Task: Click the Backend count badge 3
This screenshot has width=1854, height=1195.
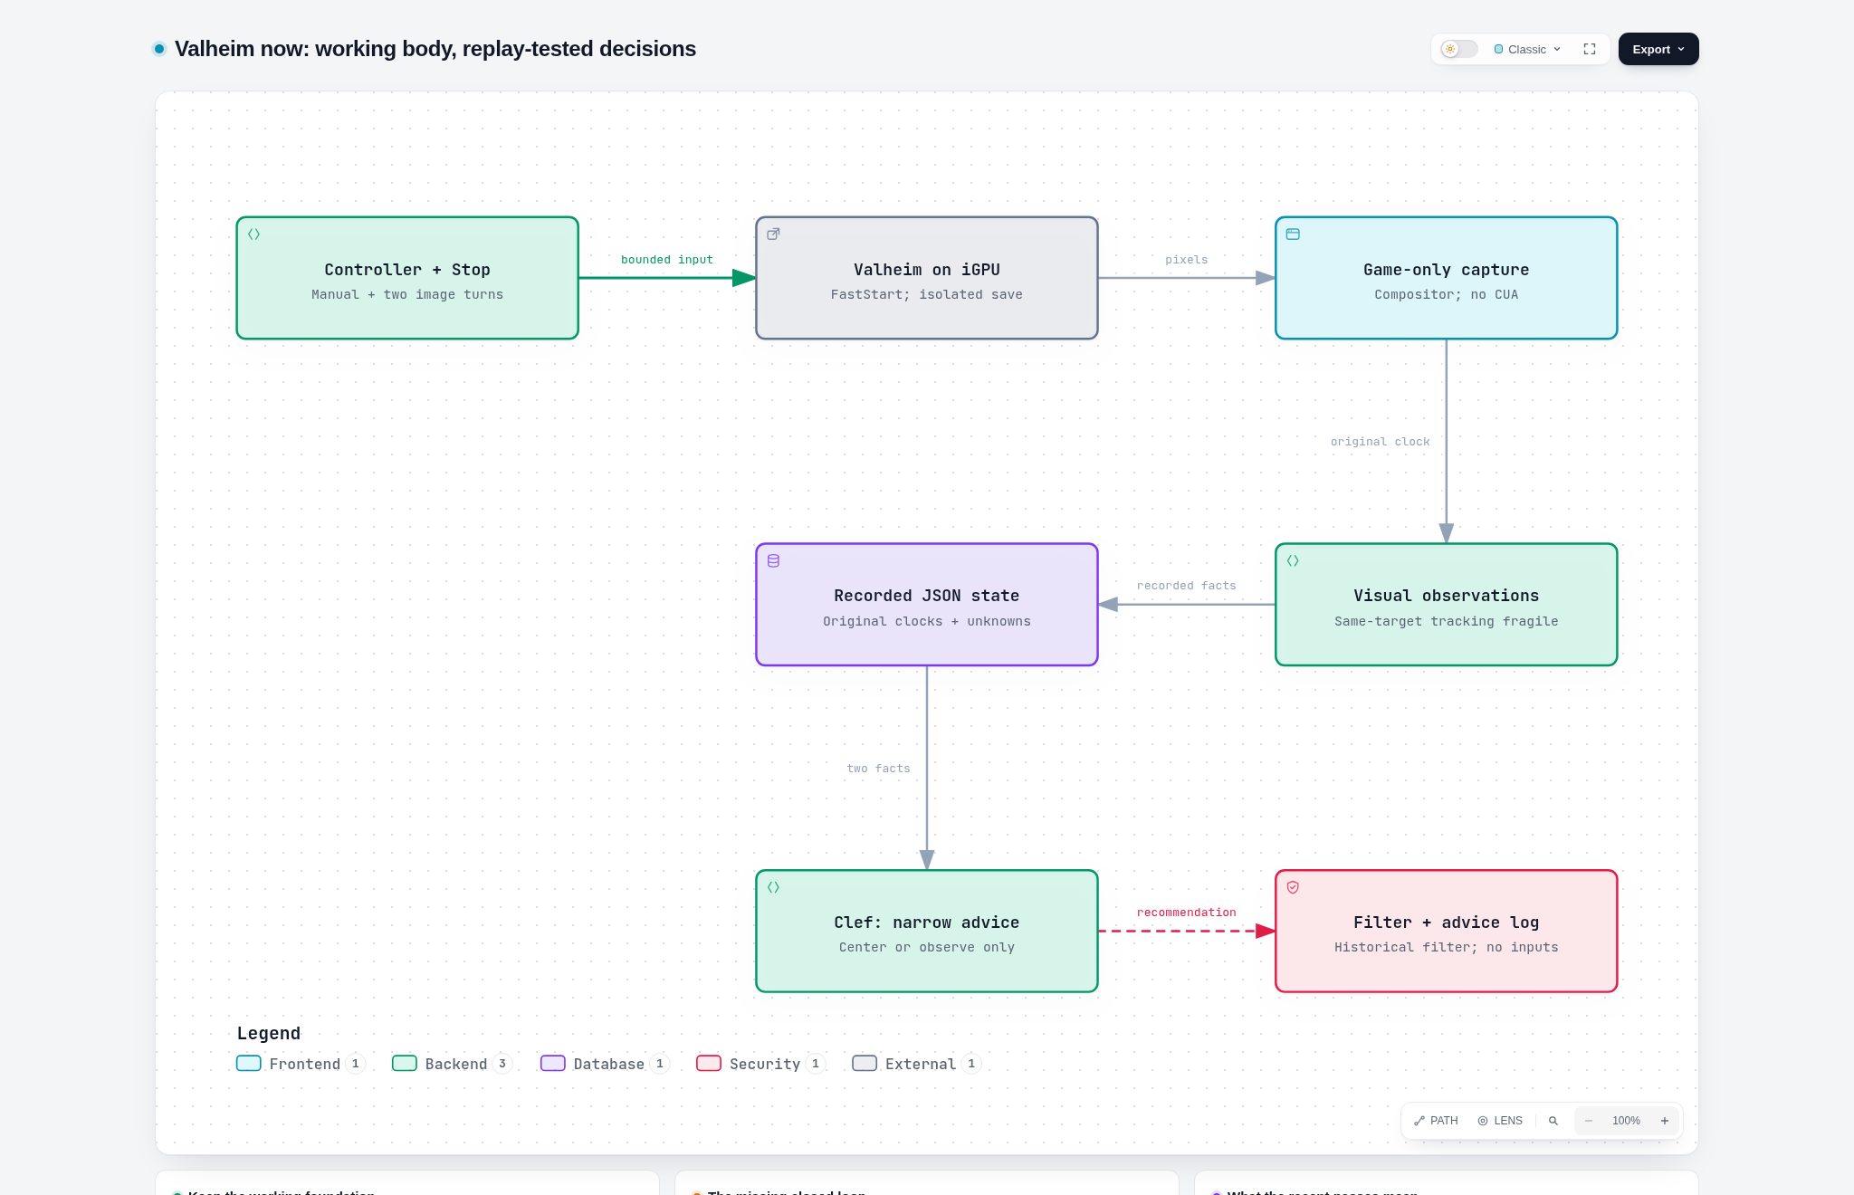Action: (502, 1064)
